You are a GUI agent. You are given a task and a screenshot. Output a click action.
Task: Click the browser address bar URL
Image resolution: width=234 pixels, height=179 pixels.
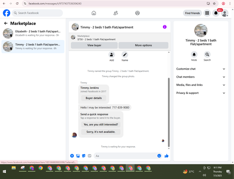[55, 3]
